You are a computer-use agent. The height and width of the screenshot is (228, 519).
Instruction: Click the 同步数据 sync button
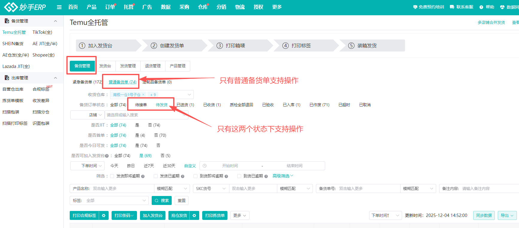coord(484,215)
